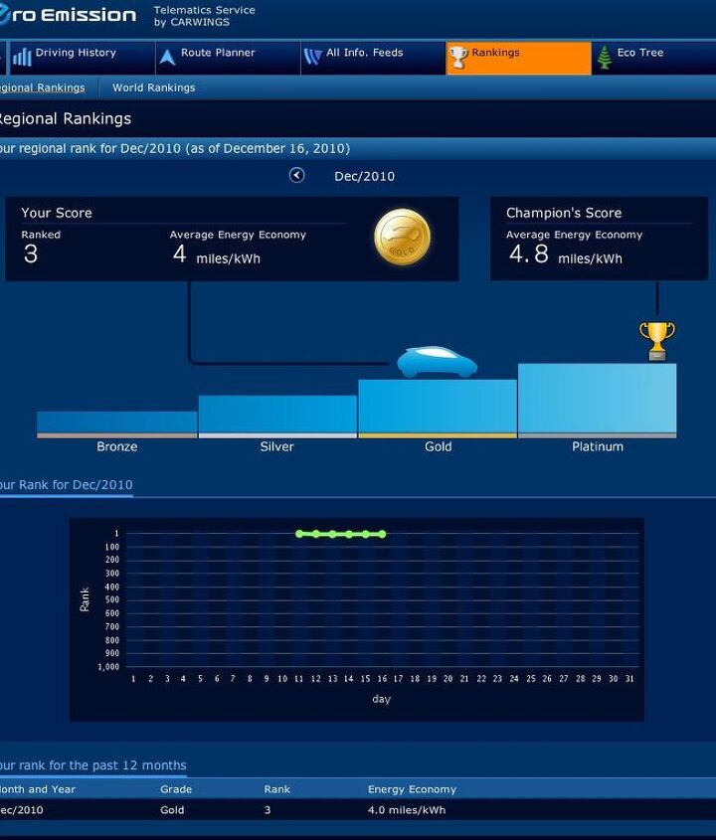Viewport: 716px width, 840px height.
Task: Click the blue car icon
Action: (437, 363)
